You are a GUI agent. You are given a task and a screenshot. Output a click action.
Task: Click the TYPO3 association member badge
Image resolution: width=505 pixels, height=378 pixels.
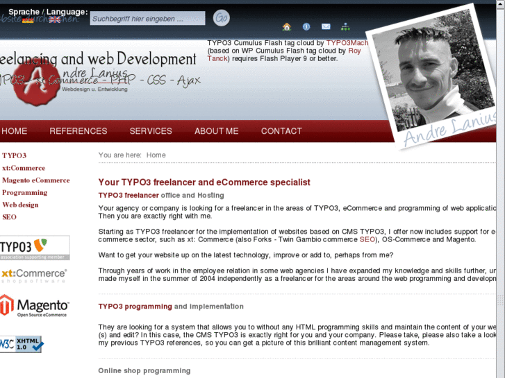coord(35,248)
